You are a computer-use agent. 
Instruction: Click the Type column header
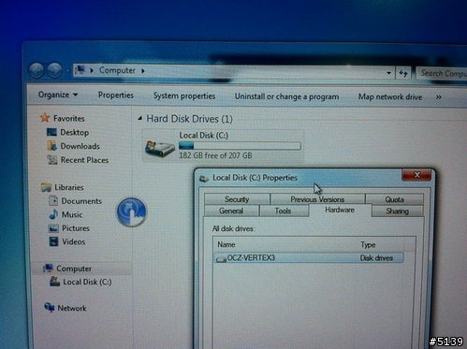pos(368,245)
